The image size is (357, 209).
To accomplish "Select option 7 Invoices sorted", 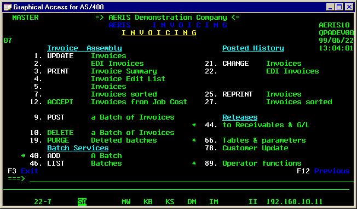I will 95,94.
